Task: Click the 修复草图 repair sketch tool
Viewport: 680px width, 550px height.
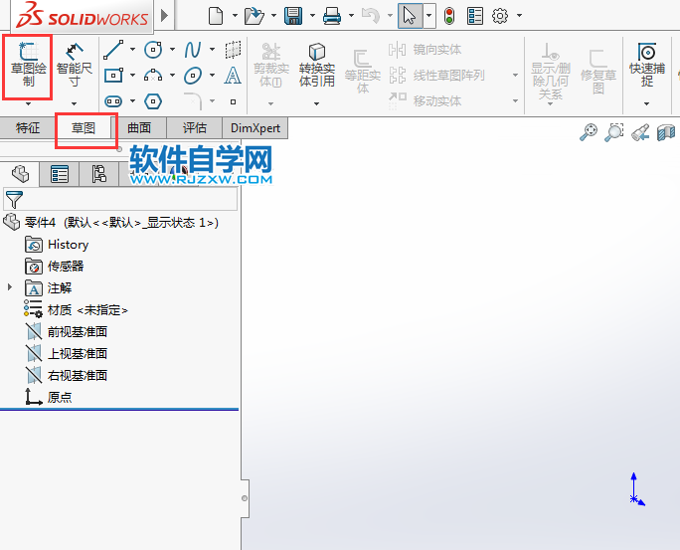Action: [x=598, y=72]
